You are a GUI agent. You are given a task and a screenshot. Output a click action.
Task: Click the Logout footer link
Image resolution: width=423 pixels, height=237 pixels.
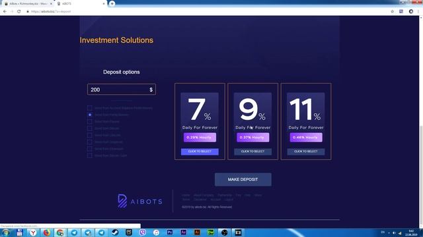click(229, 199)
